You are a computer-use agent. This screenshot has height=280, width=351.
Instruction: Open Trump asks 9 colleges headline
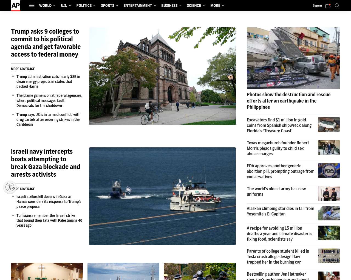[x=46, y=43]
